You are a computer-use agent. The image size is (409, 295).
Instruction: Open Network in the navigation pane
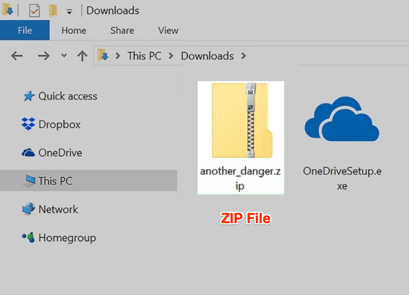[x=58, y=209]
